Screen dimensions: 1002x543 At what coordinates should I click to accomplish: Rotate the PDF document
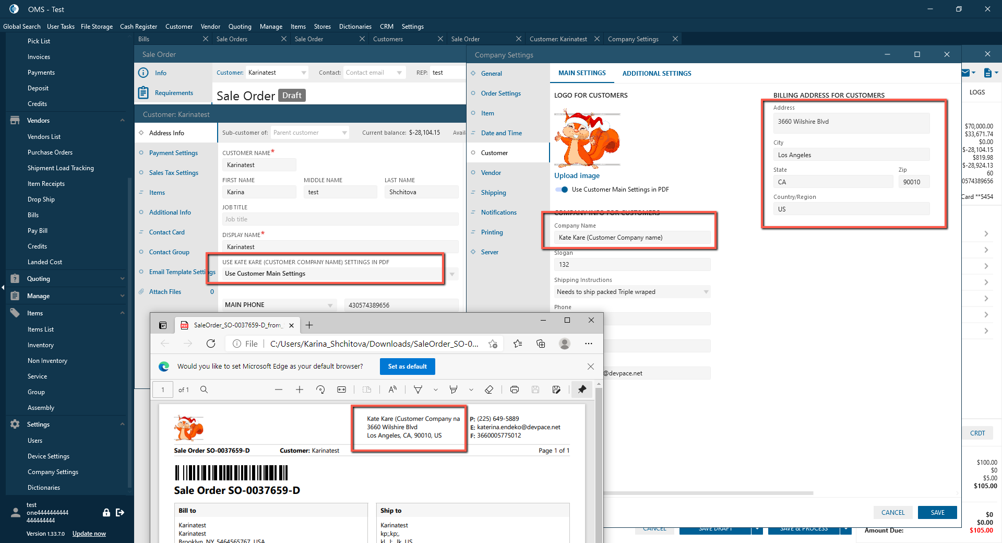pos(320,389)
